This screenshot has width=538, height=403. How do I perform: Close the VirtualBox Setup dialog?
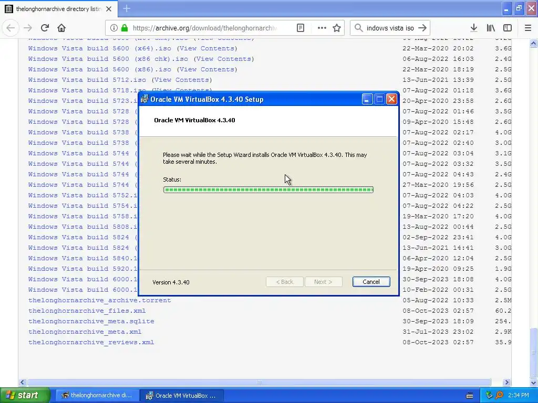coord(391,99)
